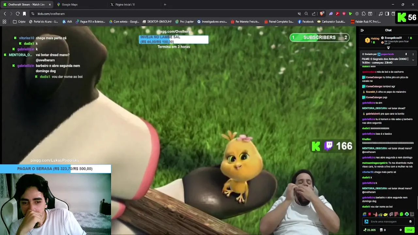Bookmark this page
The image size is (418, 235).
pos(24,14)
